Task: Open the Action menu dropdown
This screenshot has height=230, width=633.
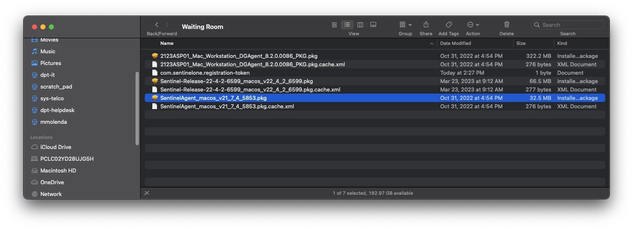Action: click(473, 25)
